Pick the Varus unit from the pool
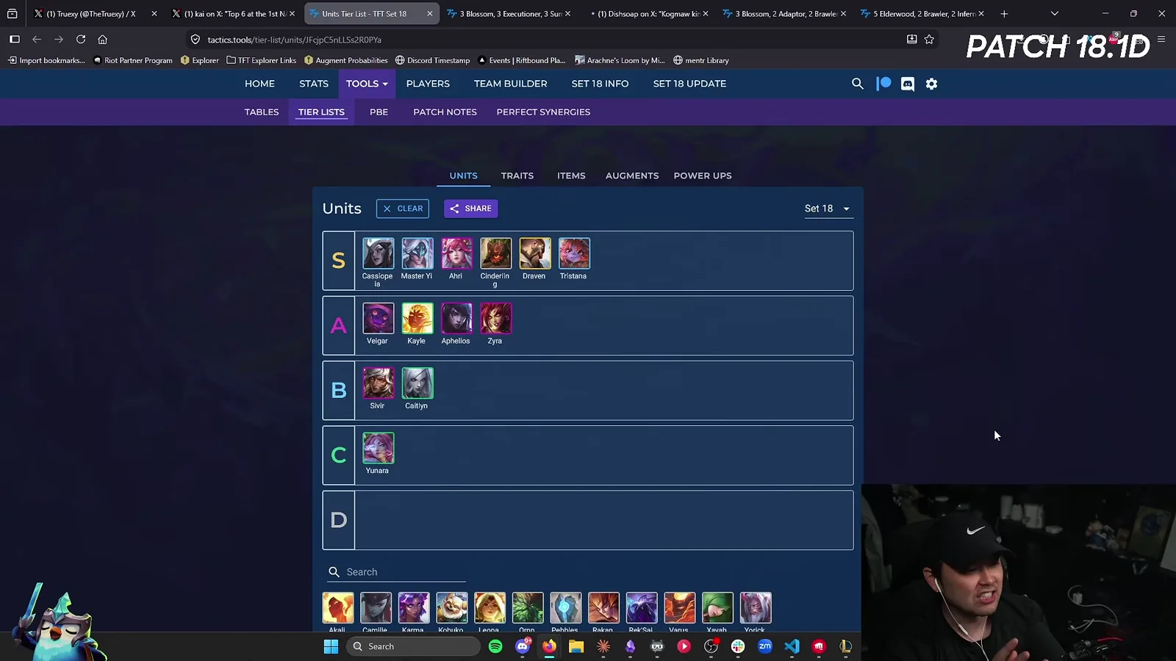This screenshot has width=1176, height=661. [x=680, y=608]
